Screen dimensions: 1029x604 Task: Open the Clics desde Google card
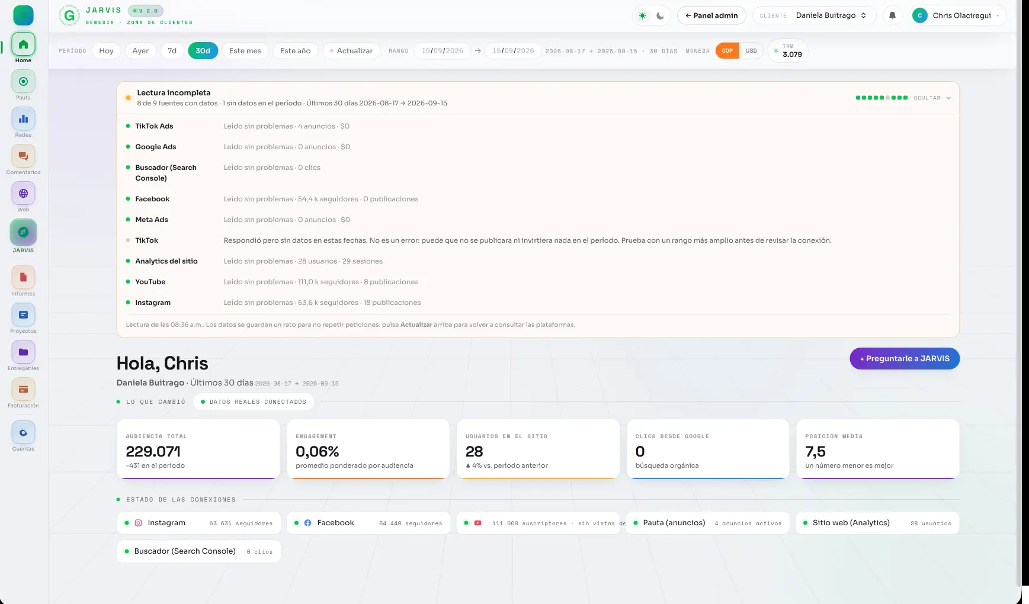(708, 449)
